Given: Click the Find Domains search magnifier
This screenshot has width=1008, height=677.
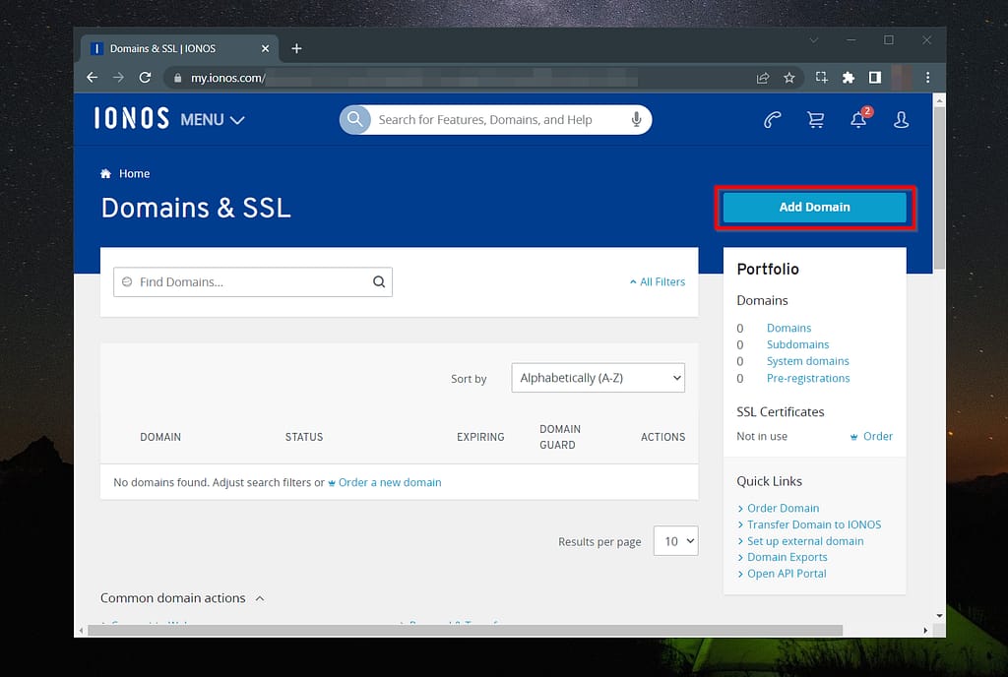Looking at the screenshot, I should [x=379, y=282].
